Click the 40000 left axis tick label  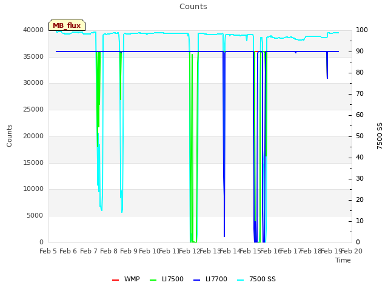point(33,30)
